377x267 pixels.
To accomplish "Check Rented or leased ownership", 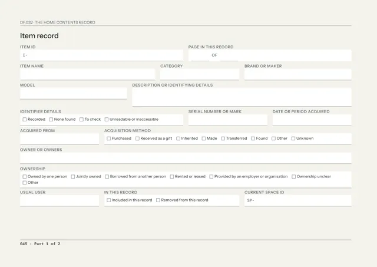I will 172,177.
